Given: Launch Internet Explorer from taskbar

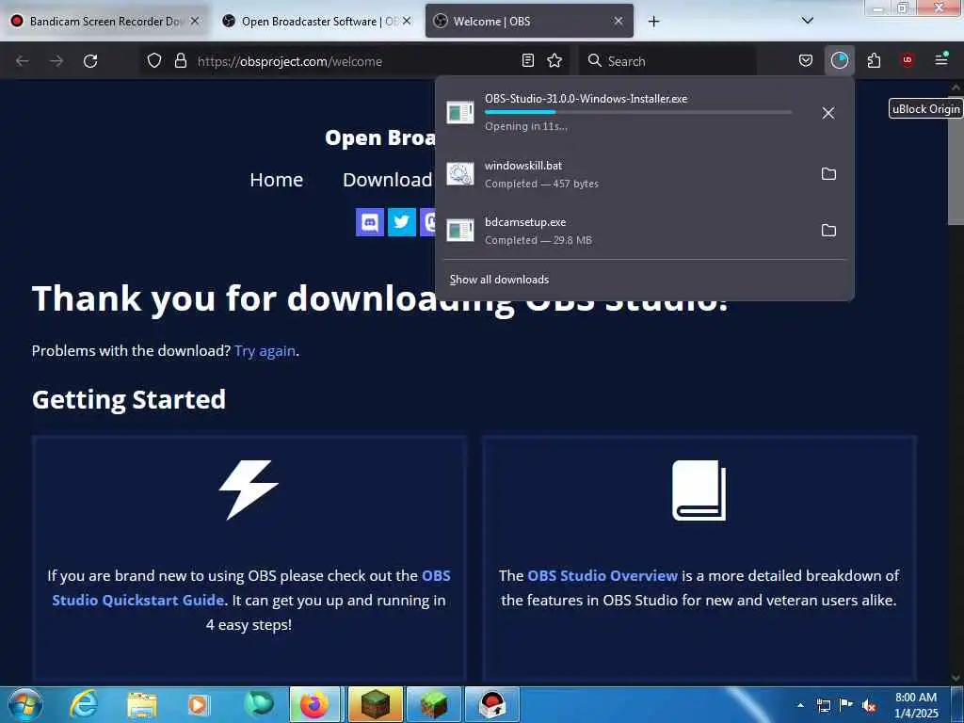Looking at the screenshot, I should (x=84, y=704).
